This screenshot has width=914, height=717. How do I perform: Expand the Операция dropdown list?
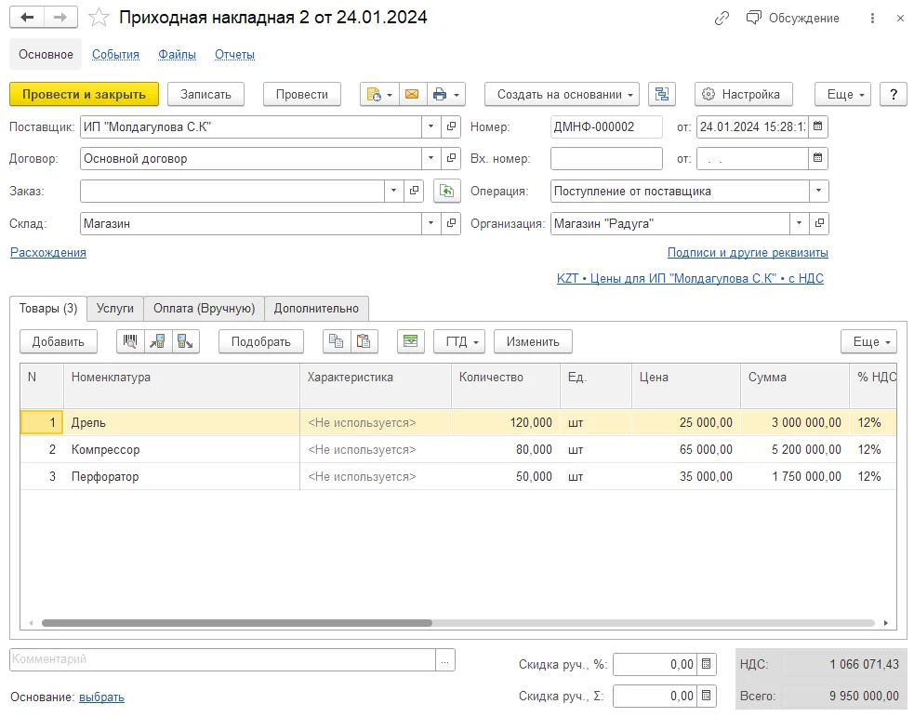pyautogui.click(x=818, y=192)
